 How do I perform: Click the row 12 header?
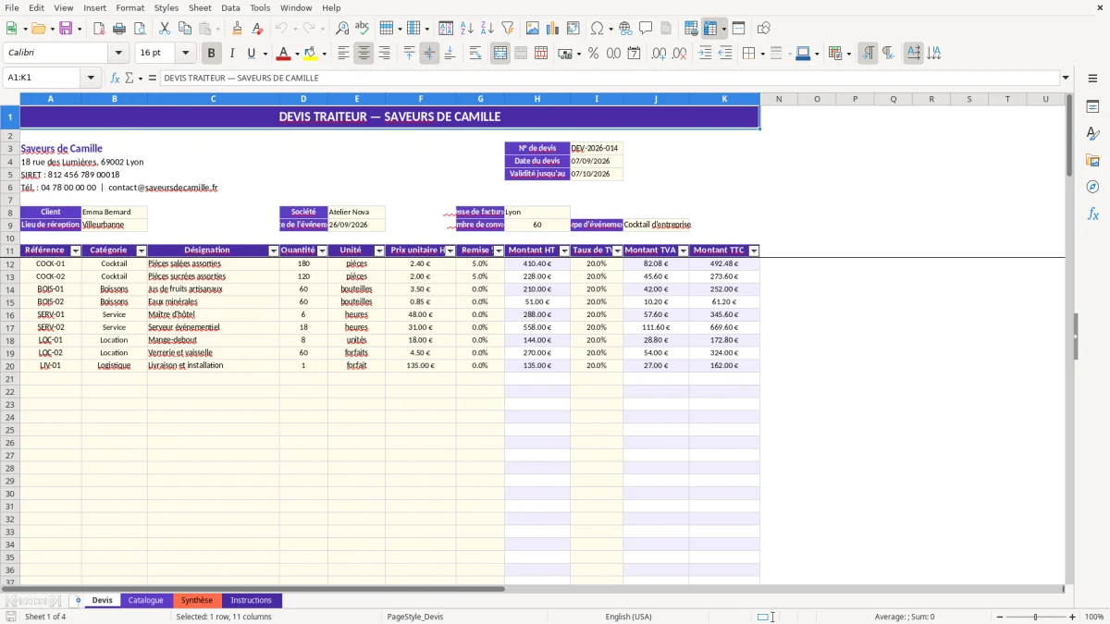click(x=10, y=263)
